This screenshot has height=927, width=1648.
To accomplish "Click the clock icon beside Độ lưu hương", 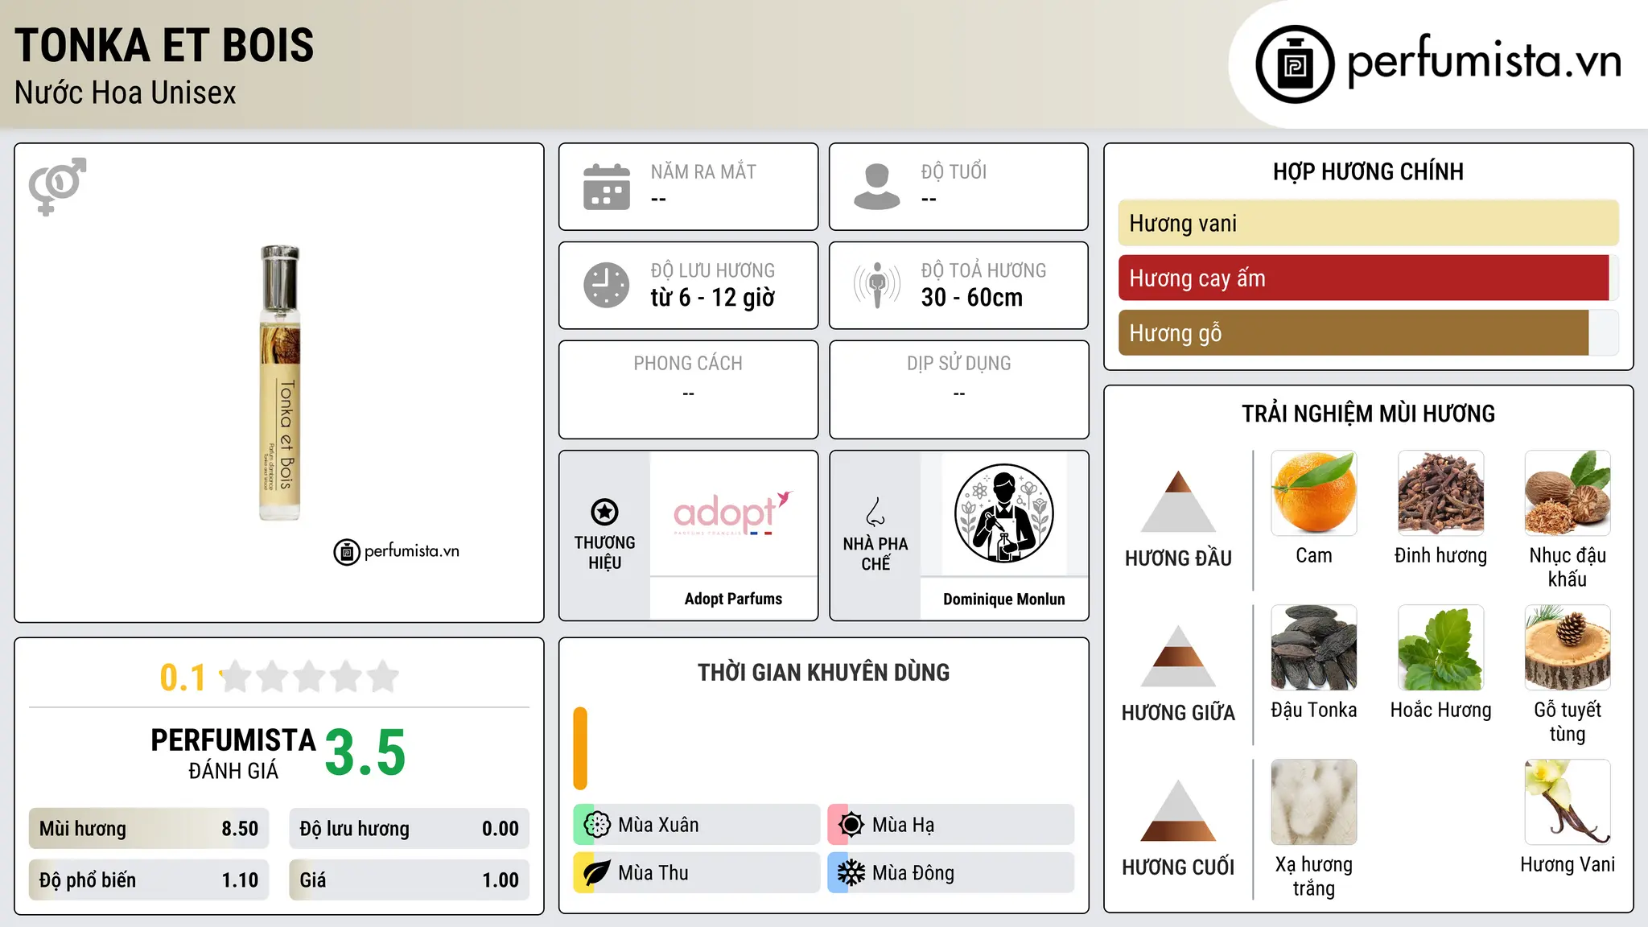I will point(607,285).
